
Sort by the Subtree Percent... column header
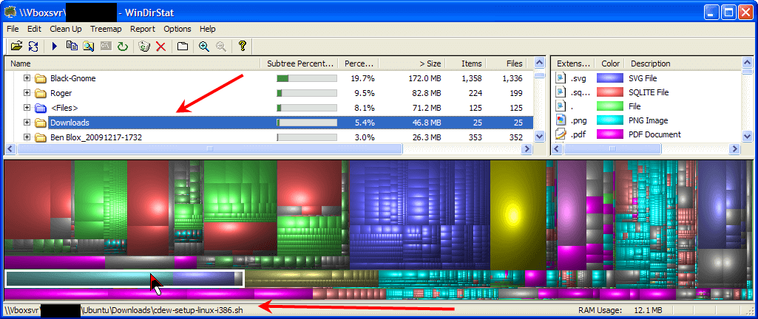tap(300, 64)
